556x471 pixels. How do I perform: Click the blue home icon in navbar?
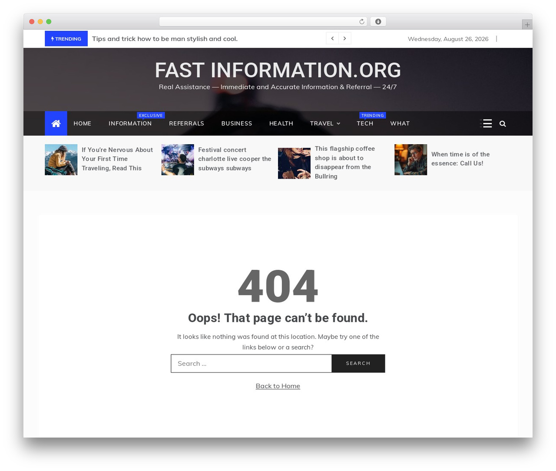(56, 123)
